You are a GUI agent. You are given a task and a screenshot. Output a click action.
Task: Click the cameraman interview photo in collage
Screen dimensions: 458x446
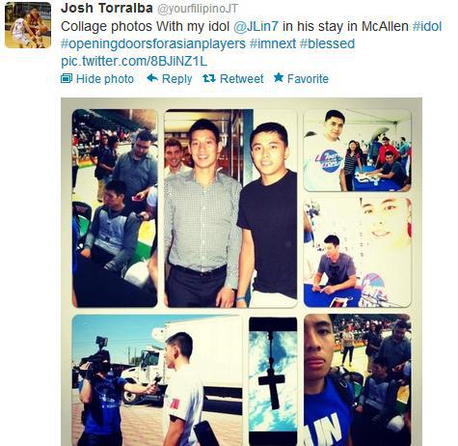click(x=157, y=380)
